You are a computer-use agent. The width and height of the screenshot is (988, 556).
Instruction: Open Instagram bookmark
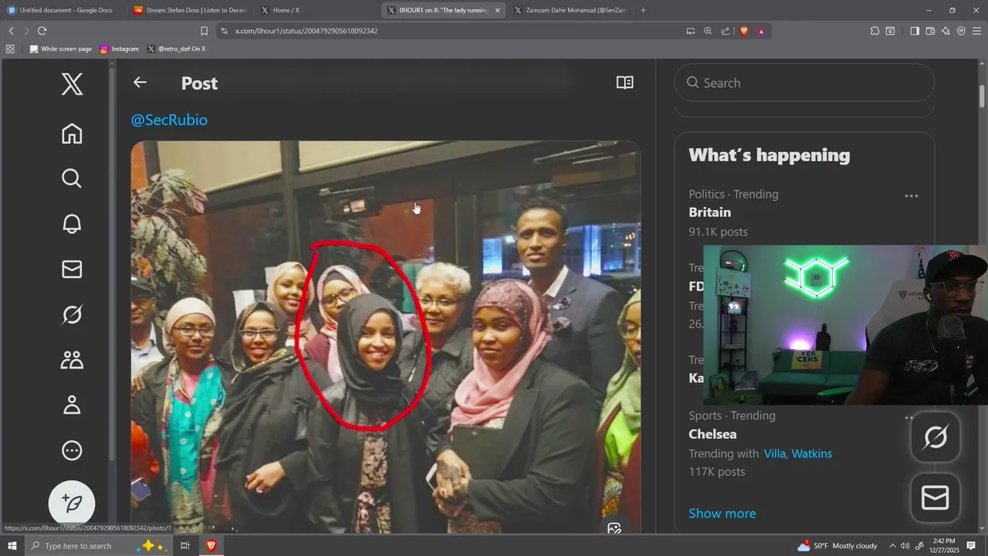[x=120, y=49]
